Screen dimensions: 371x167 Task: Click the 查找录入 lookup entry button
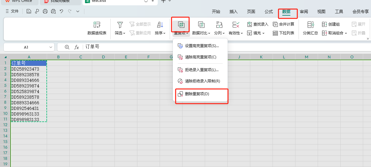(x=258, y=24)
